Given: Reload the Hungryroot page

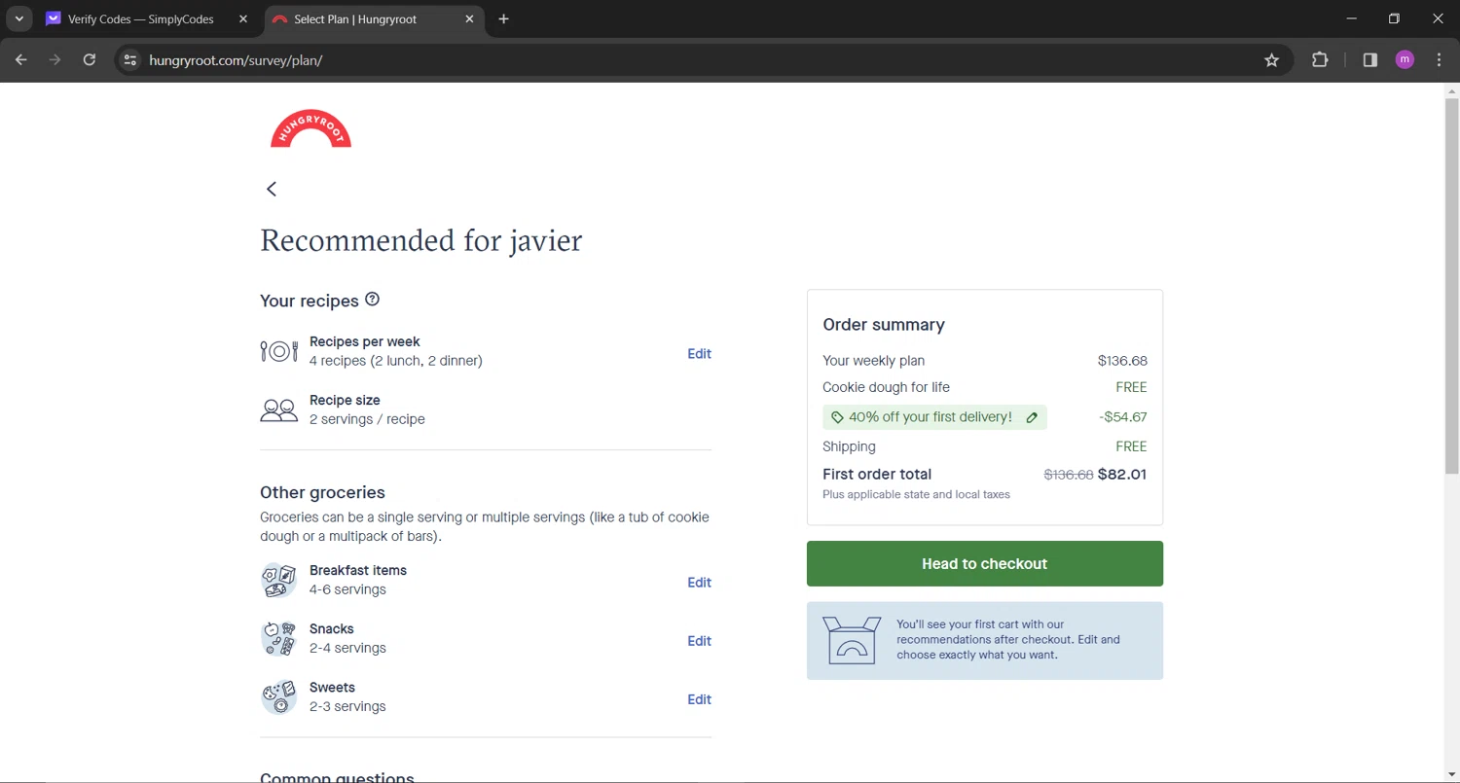Looking at the screenshot, I should tap(90, 60).
